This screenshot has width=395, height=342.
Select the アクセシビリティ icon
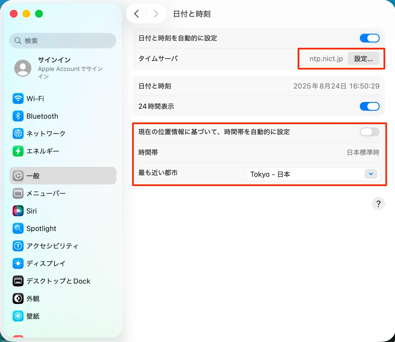[18, 246]
